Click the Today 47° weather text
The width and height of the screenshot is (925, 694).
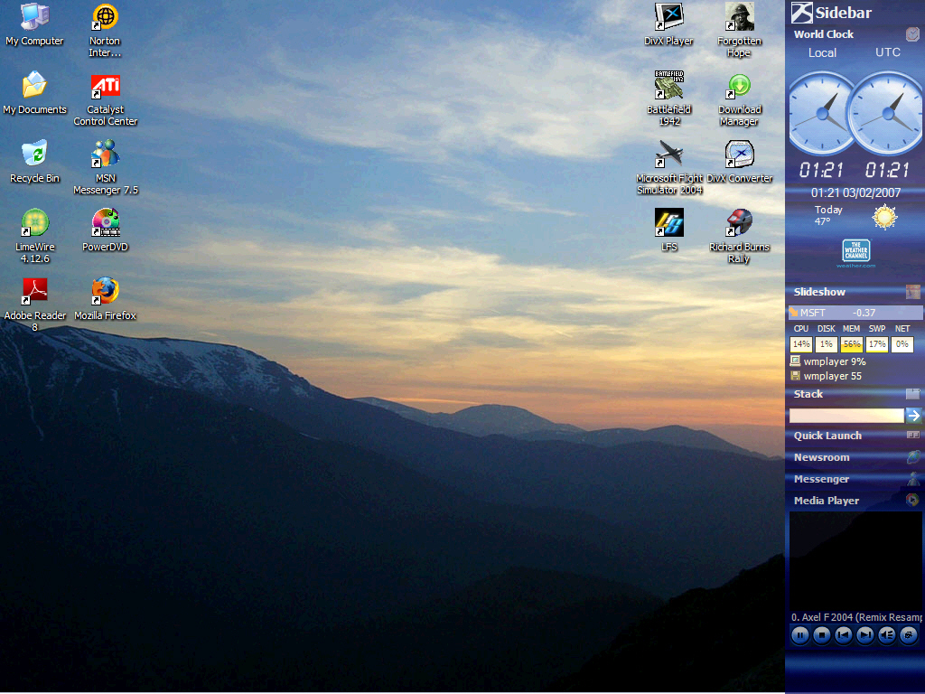point(828,215)
